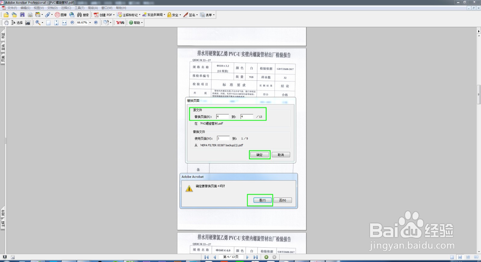Screen dimensions: 481x262
Task: Click the zoom in plus button
Action: pyautogui.click(x=96, y=23)
